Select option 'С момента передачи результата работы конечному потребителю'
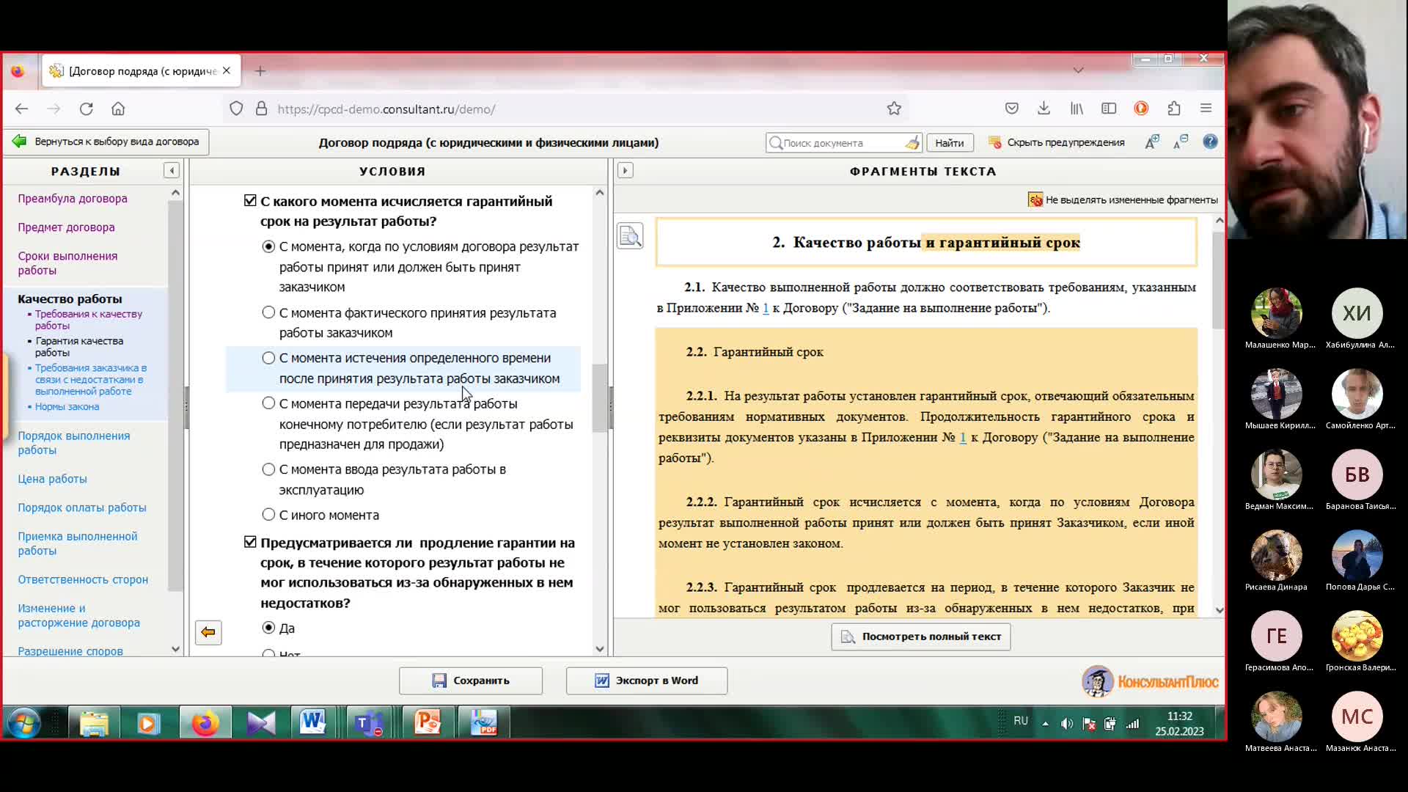 (x=268, y=404)
